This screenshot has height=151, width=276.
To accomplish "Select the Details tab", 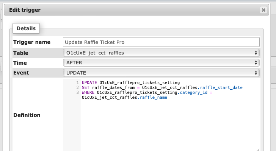I will [x=26, y=28].
